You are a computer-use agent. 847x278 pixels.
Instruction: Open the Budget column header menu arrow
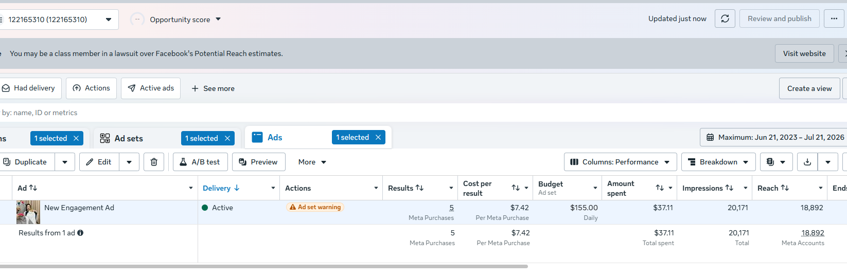tap(595, 188)
